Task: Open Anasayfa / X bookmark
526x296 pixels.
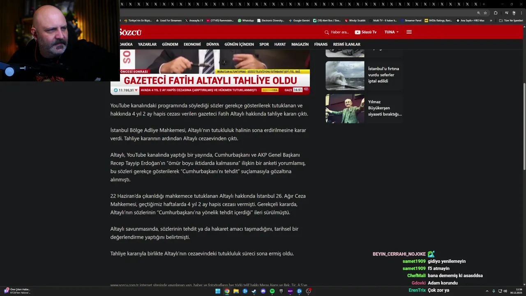Action: [194, 20]
